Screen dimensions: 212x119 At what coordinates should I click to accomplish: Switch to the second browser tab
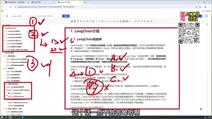pos(43,2)
